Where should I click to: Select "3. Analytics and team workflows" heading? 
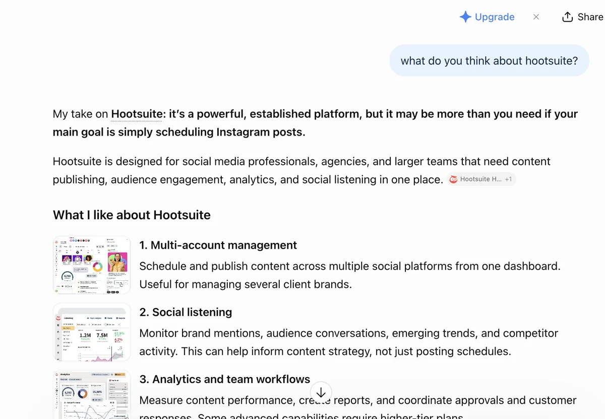click(x=225, y=379)
